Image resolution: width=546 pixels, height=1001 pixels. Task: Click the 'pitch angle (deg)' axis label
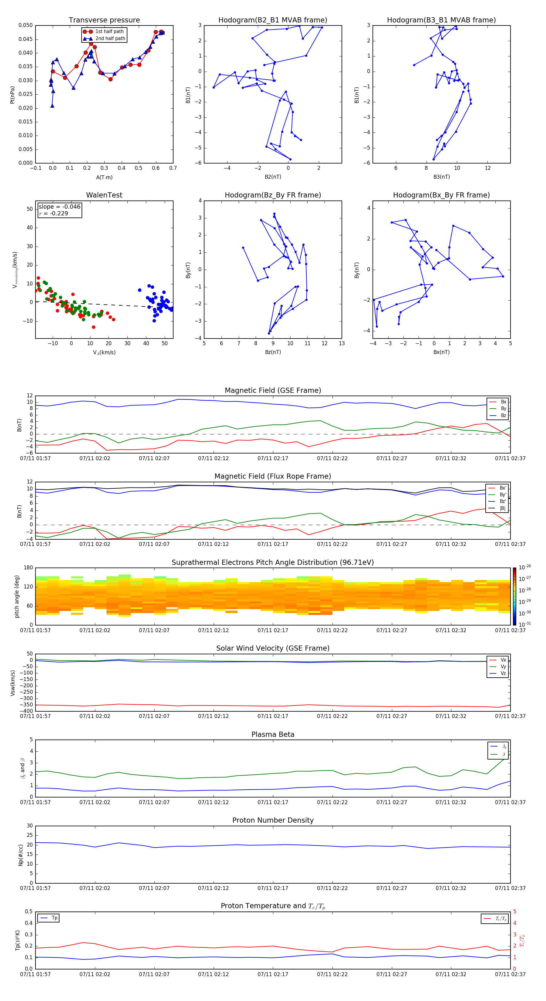(17, 596)
